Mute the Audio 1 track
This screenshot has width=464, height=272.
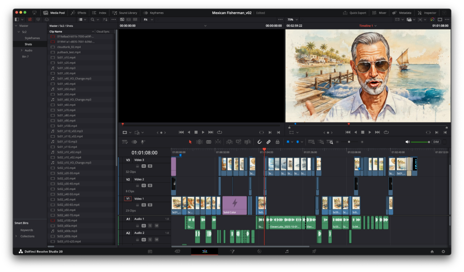click(156, 225)
